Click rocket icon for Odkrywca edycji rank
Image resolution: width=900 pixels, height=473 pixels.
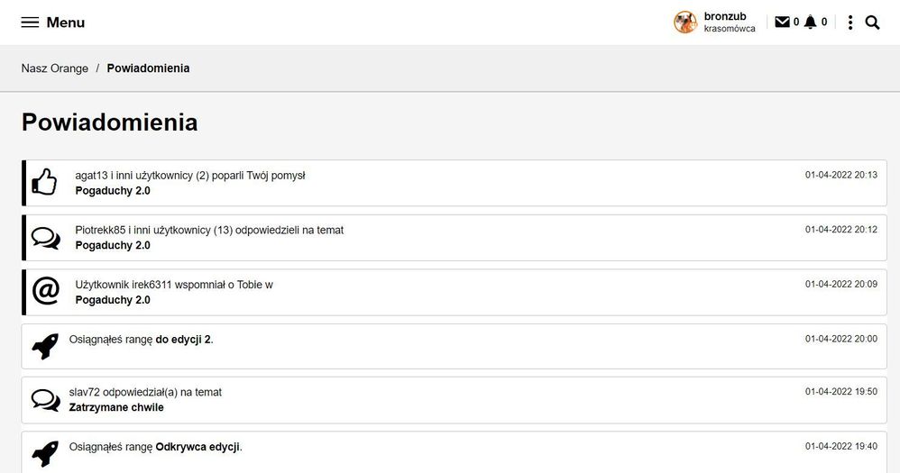tap(44, 453)
